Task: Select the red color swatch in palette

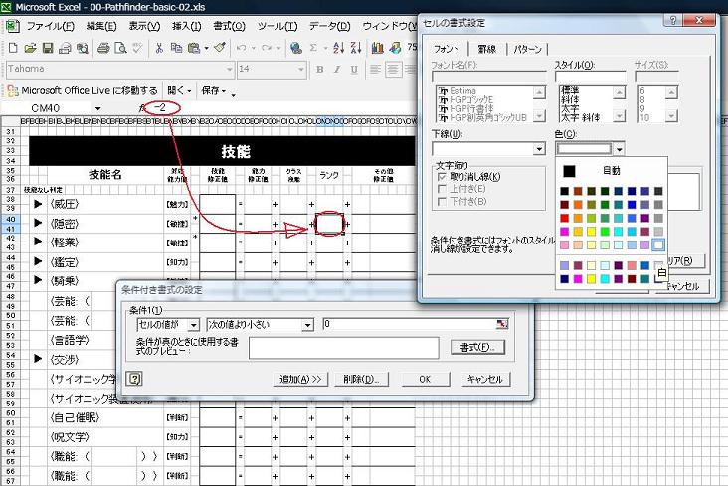Action: (564, 218)
